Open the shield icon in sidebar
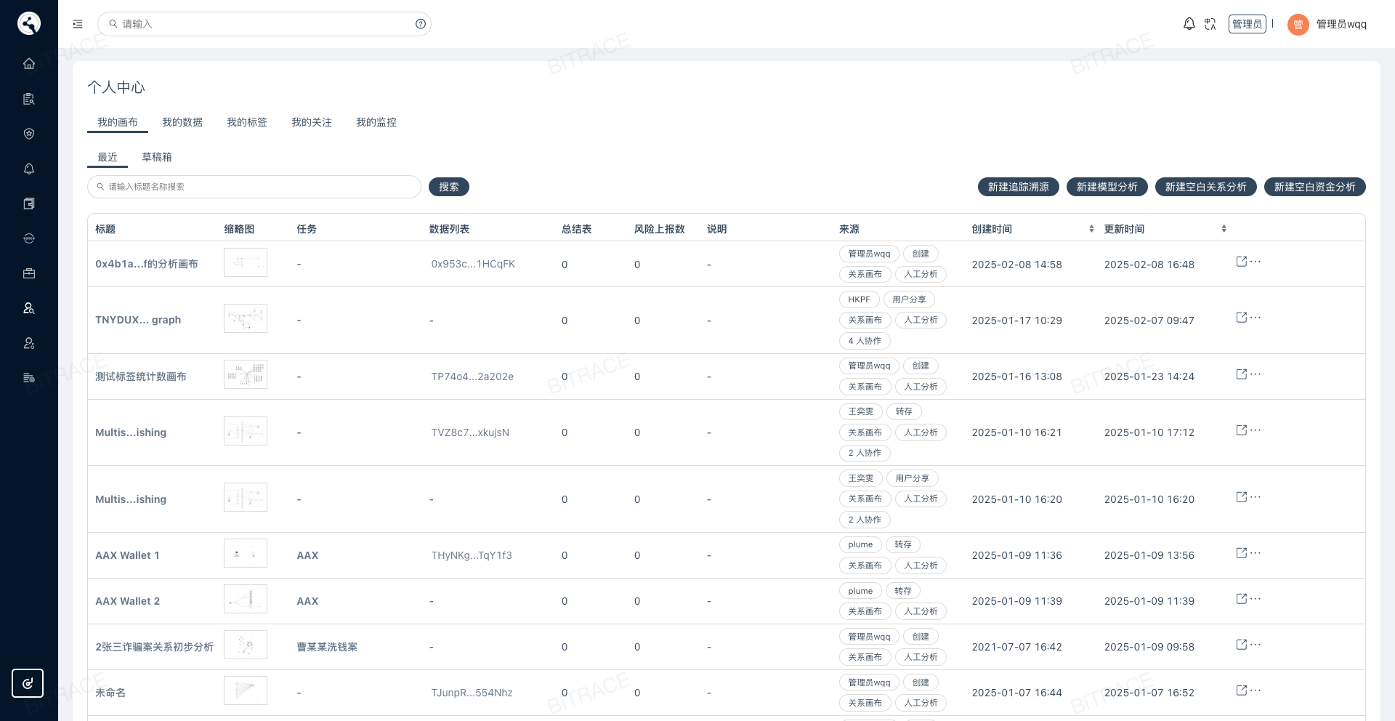Screen dimensions: 1395x721 pos(29,134)
